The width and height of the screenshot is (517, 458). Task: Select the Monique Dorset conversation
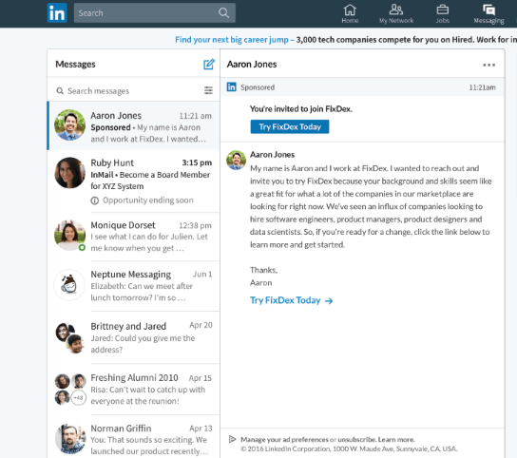point(134,237)
